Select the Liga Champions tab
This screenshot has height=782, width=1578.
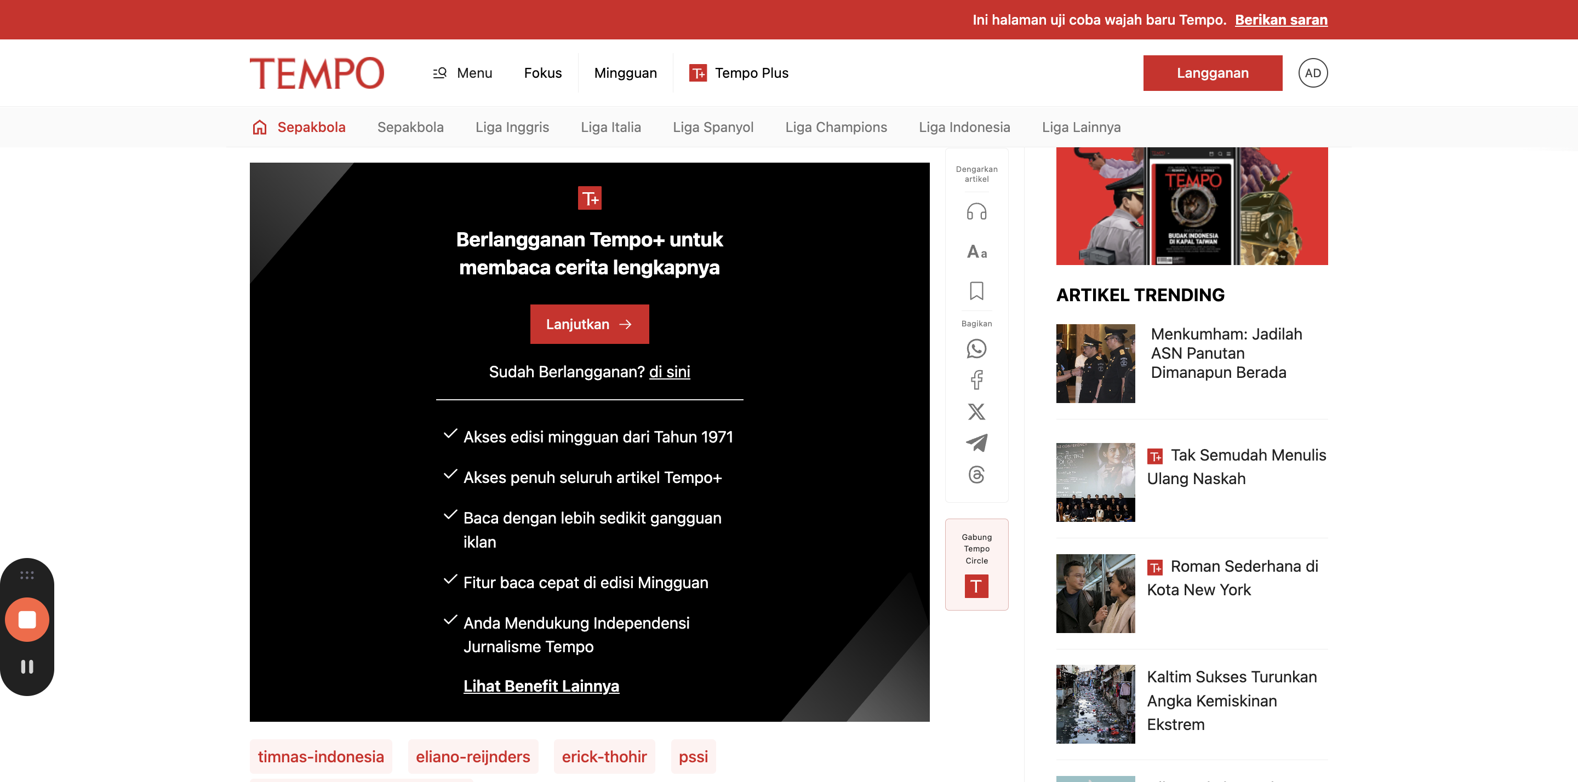pyautogui.click(x=836, y=127)
